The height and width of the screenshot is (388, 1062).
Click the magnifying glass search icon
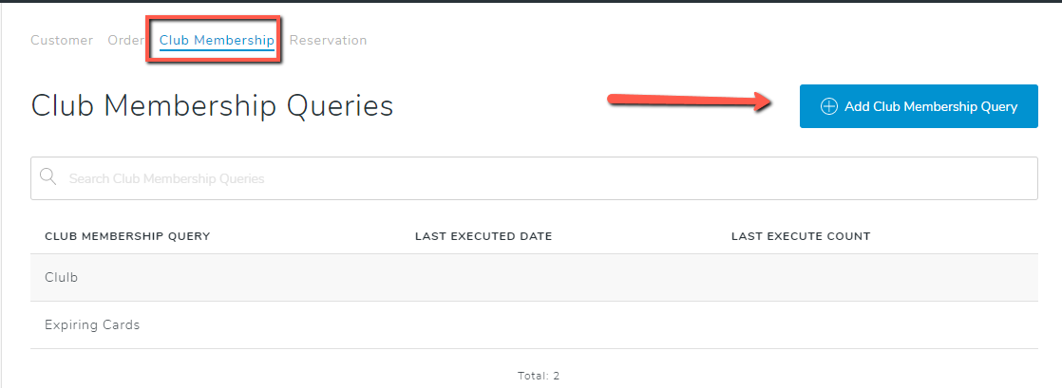pyautogui.click(x=47, y=177)
